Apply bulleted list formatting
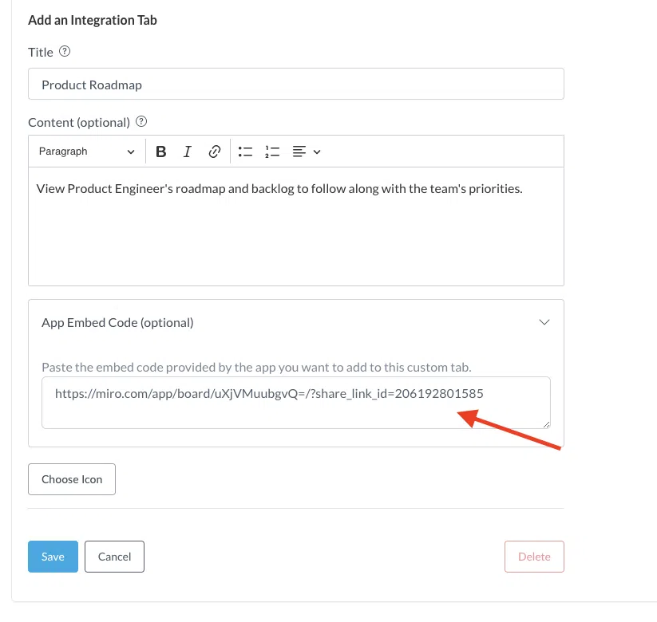The width and height of the screenshot is (657, 622). click(245, 152)
